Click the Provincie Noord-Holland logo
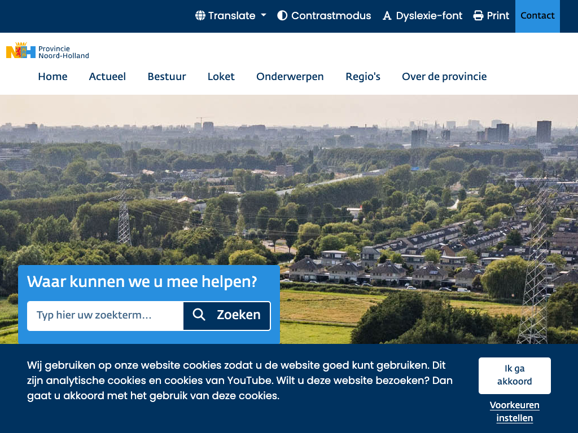Viewport: 578px width, 433px height. (x=47, y=51)
